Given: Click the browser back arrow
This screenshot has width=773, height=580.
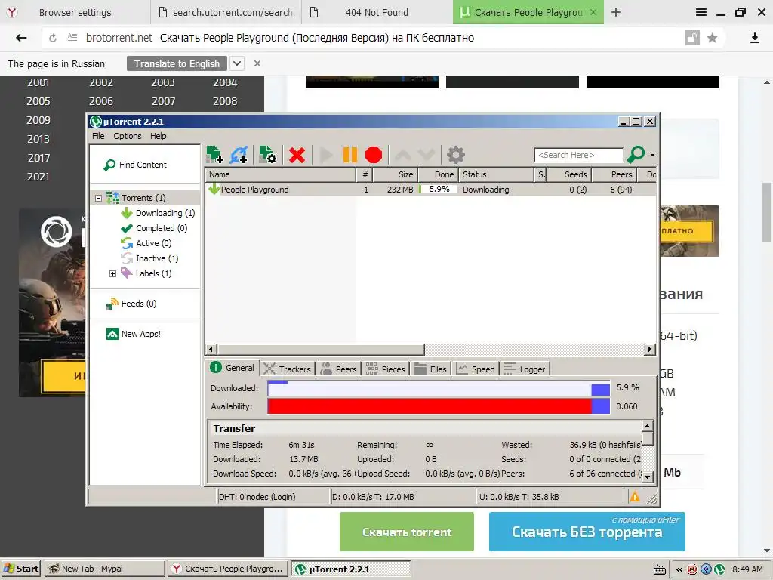Looking at the screenshot, I should [x=21, y=38].
